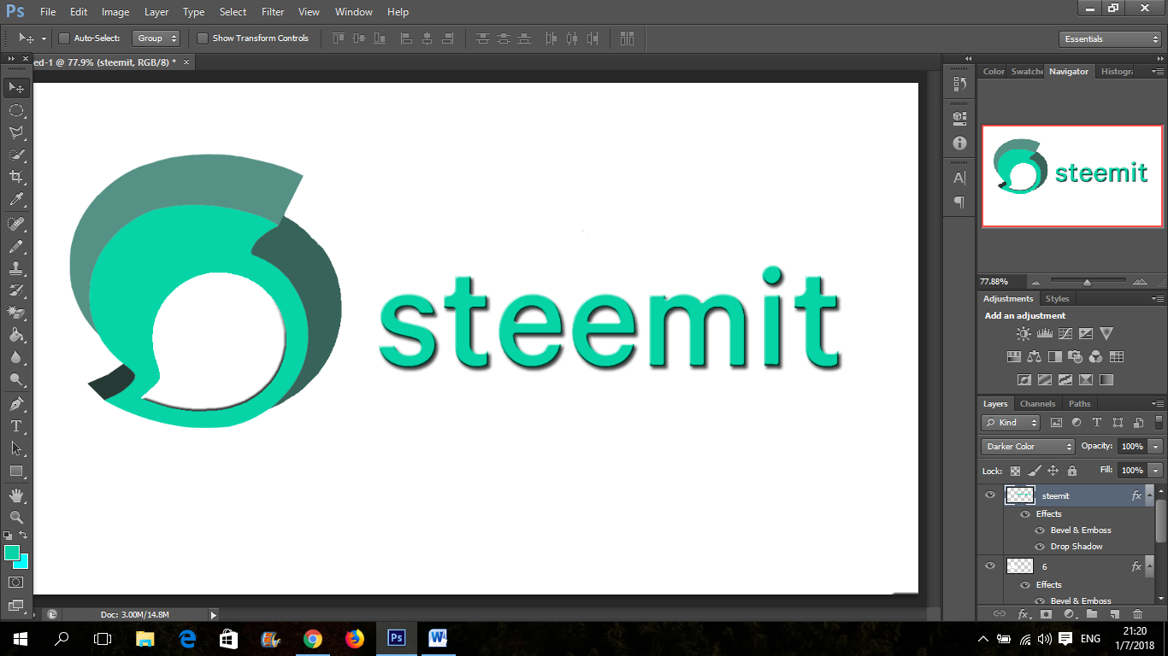Select the Clone Stamp tool
The width and height of the screenshot is (1168, 656).
coord(16,268)
